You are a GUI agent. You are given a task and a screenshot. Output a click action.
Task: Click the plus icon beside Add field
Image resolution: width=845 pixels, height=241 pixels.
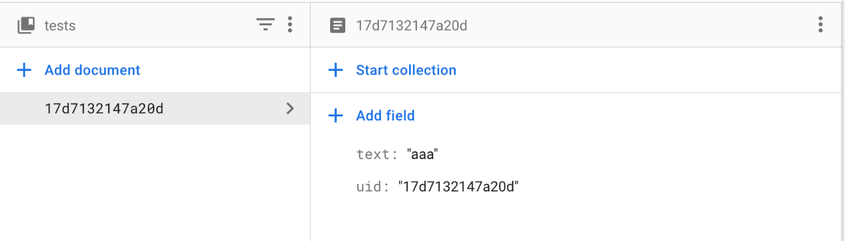tap(335, 116)
